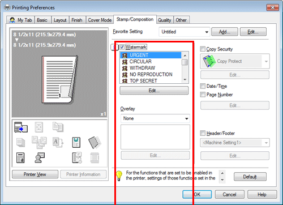This screenshot has width=283, height=205.
Task: Click the document with clock icon
Action: pyautogui.click(x=77, y=158)
